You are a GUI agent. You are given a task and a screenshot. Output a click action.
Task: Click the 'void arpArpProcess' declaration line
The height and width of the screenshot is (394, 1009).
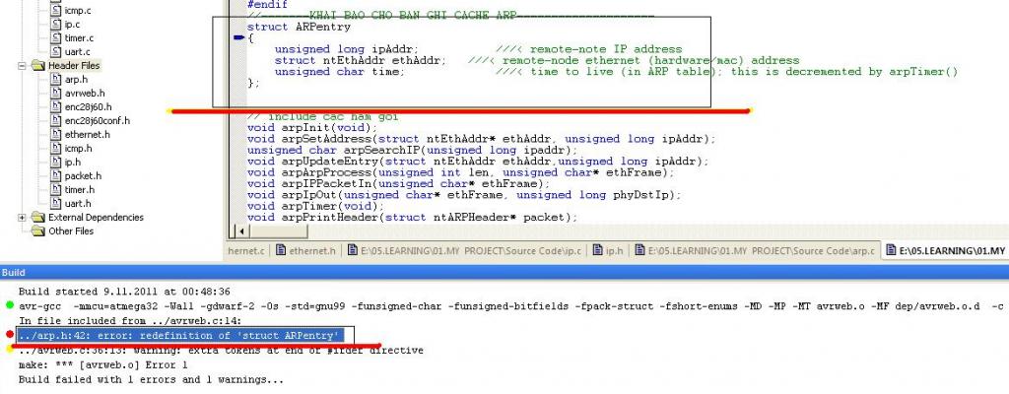pyautogui.click(x=461, y=172)
